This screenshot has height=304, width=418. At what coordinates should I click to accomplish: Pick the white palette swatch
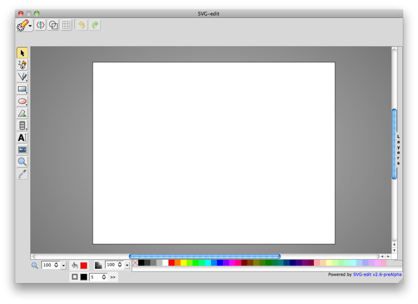coord(165,263)
